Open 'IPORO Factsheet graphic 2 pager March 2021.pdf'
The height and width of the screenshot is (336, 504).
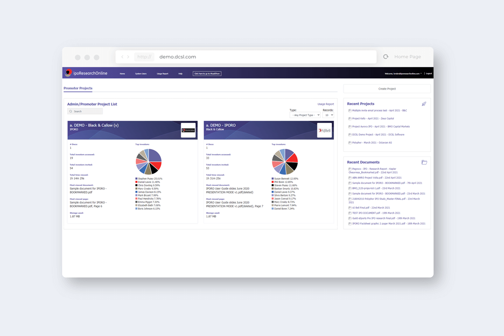[x=389, y=224]
